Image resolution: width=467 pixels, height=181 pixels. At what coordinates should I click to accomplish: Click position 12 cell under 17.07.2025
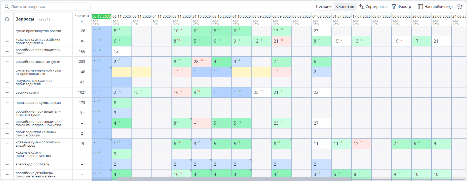(361, 144)
